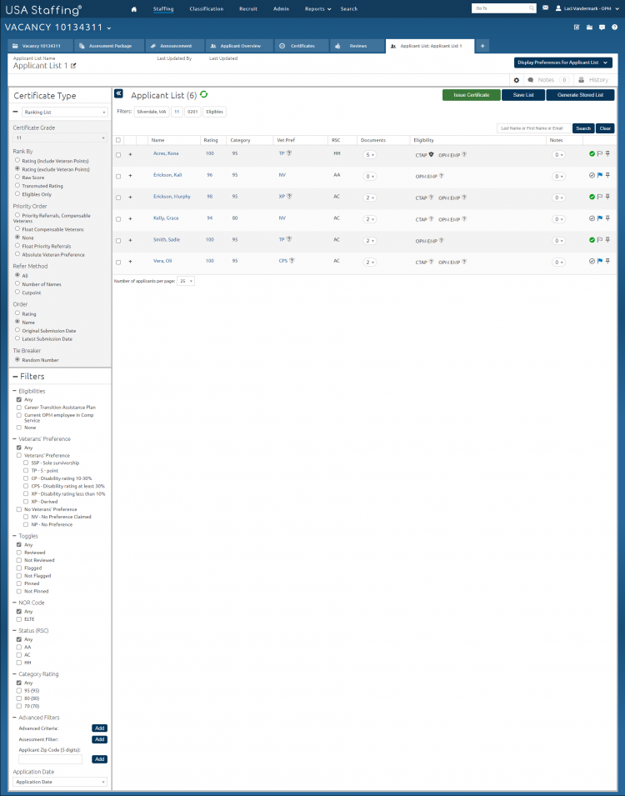Open the Classification menu
The image size is (625, 796).
(206, 9)
